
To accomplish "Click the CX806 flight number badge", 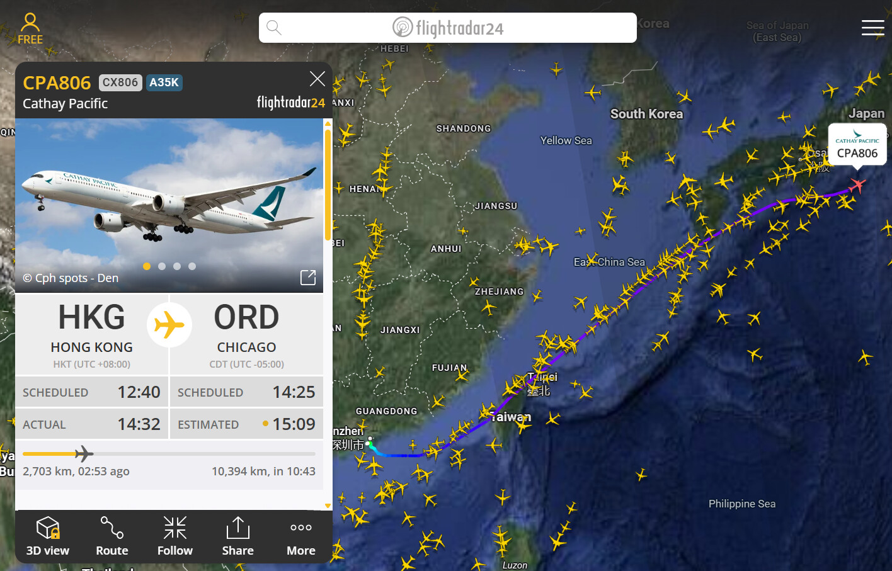I will [120, 82].
